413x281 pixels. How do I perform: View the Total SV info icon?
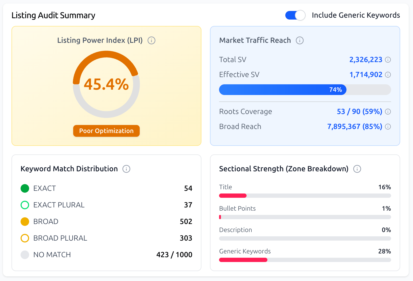[x=388, y=59]
